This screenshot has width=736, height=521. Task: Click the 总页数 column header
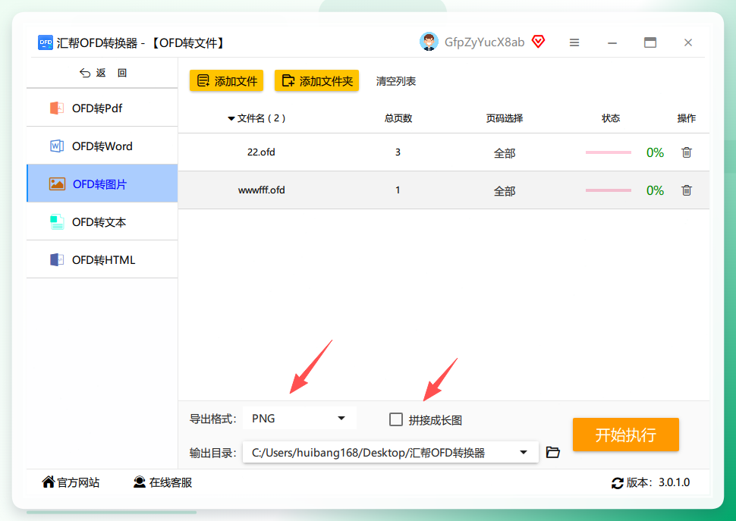(398, 118)
